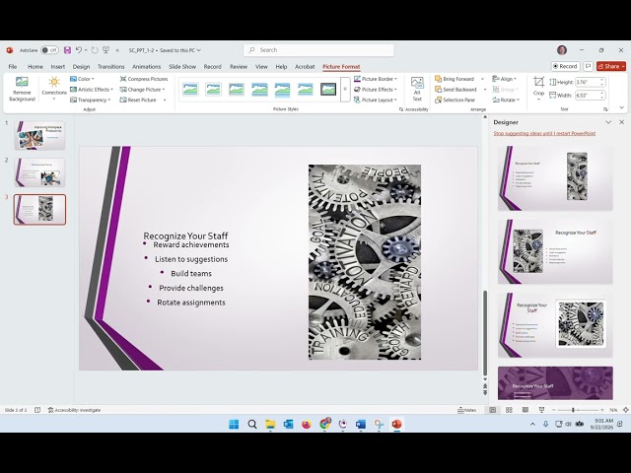Click the Record button at top right
631x473 pixels.
(x=565, y=66)
